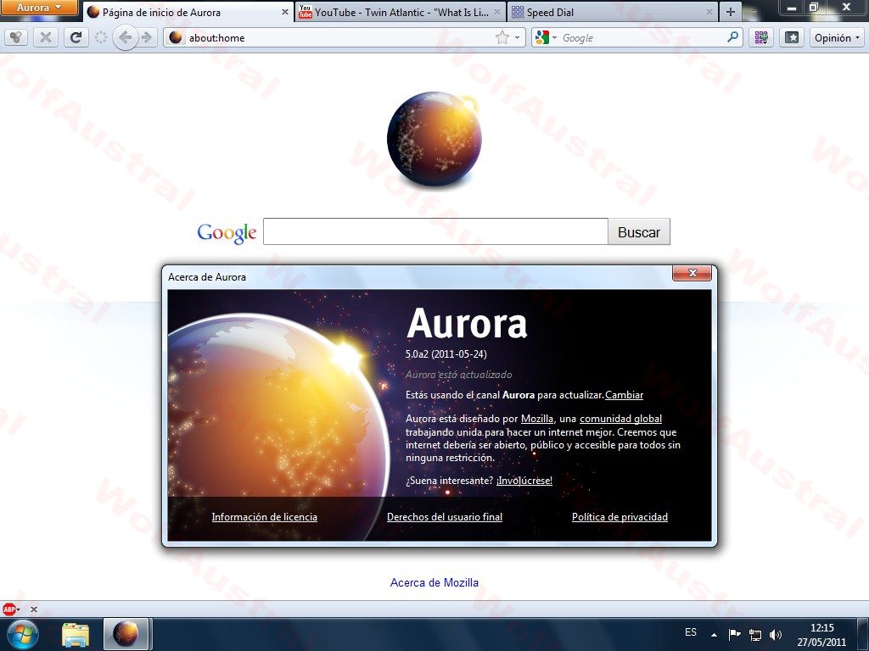Open the comunidad global link
The image size is (869, 651).
pyautogui.click(x=620, y=419)
